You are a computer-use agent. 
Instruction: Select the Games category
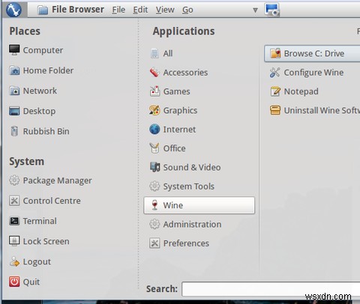pos(199,91)
